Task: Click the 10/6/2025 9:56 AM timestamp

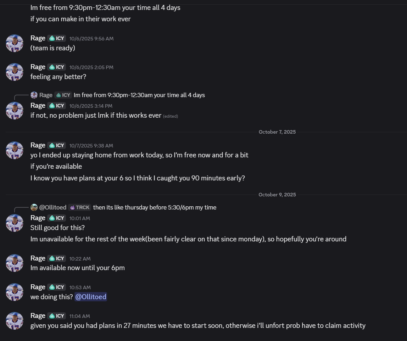Action: pos(91,39)
